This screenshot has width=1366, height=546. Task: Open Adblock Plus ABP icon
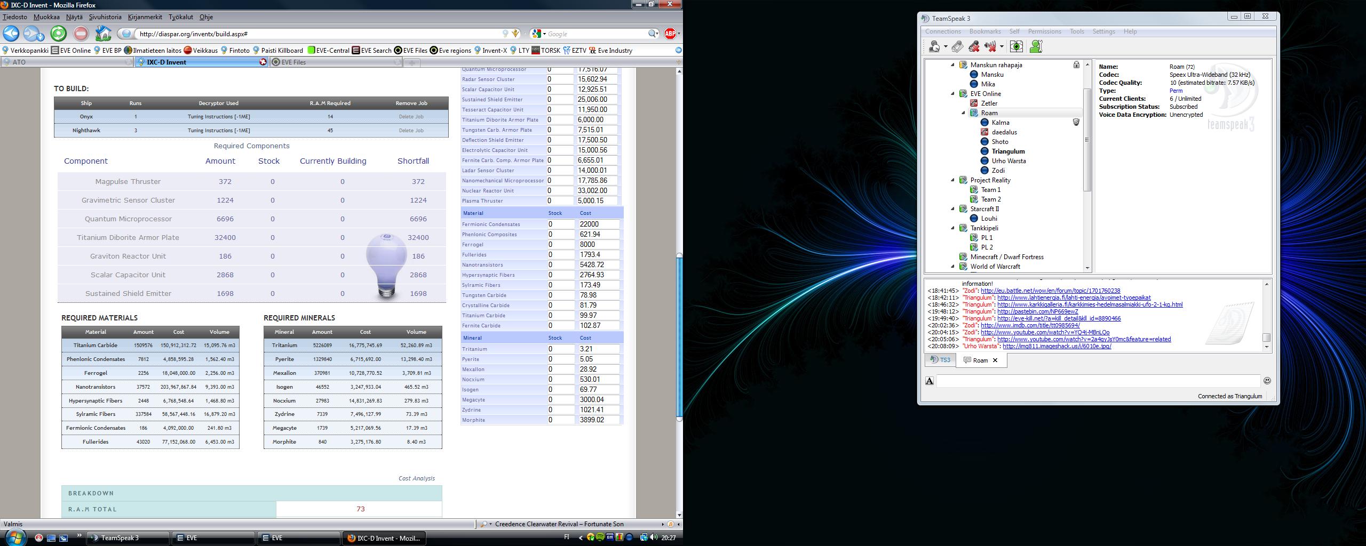[670, 34]
